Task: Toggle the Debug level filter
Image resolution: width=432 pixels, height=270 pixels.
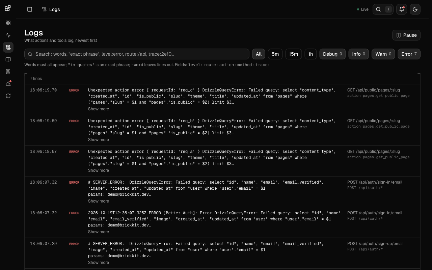Action: (x=332, y=54)
